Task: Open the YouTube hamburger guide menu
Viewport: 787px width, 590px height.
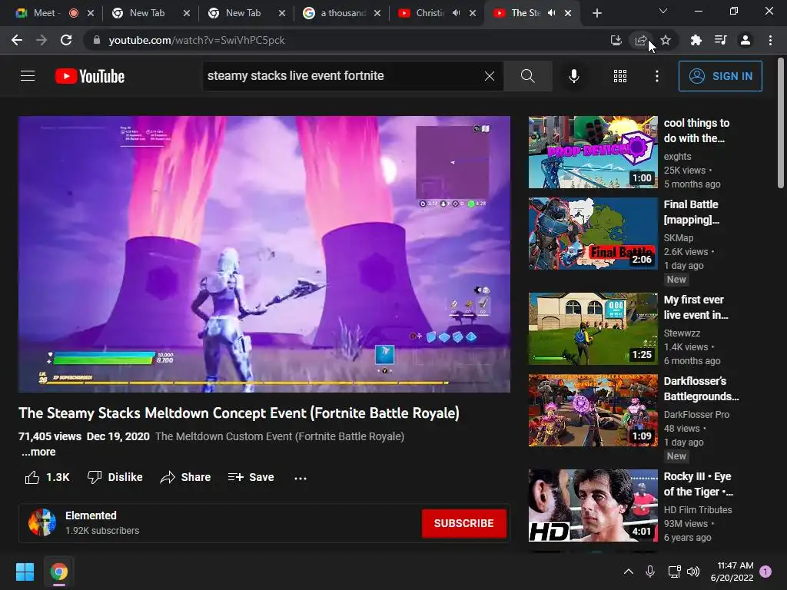Action: pyautogui.click(x=28, y=76)
